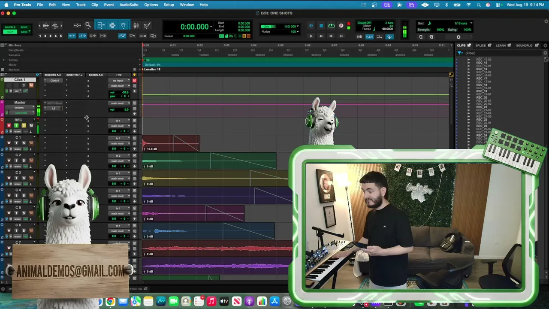The image size is (549, 309).
Task: Click the I / O column header
Action: 119,75
